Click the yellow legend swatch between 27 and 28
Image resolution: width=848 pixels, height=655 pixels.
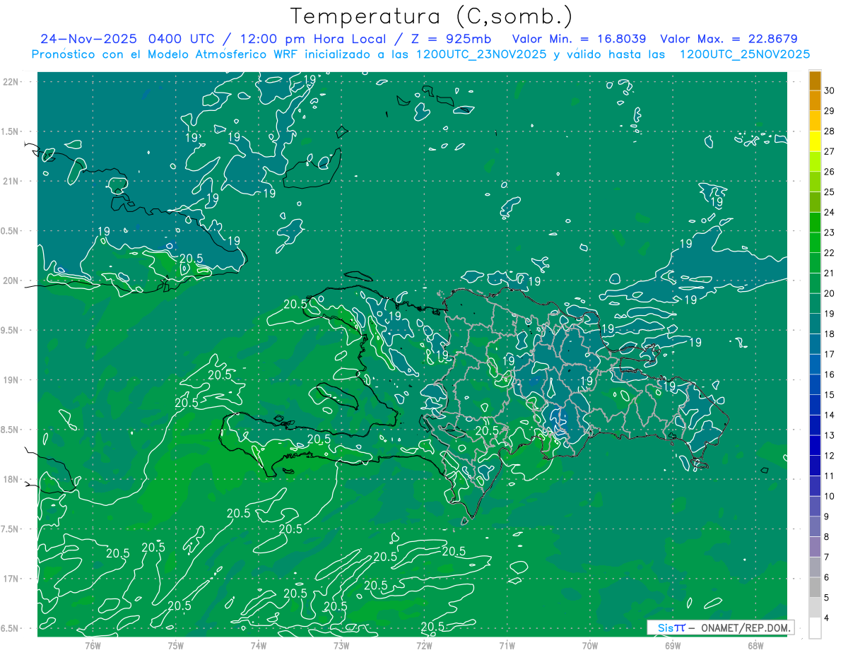815,141
